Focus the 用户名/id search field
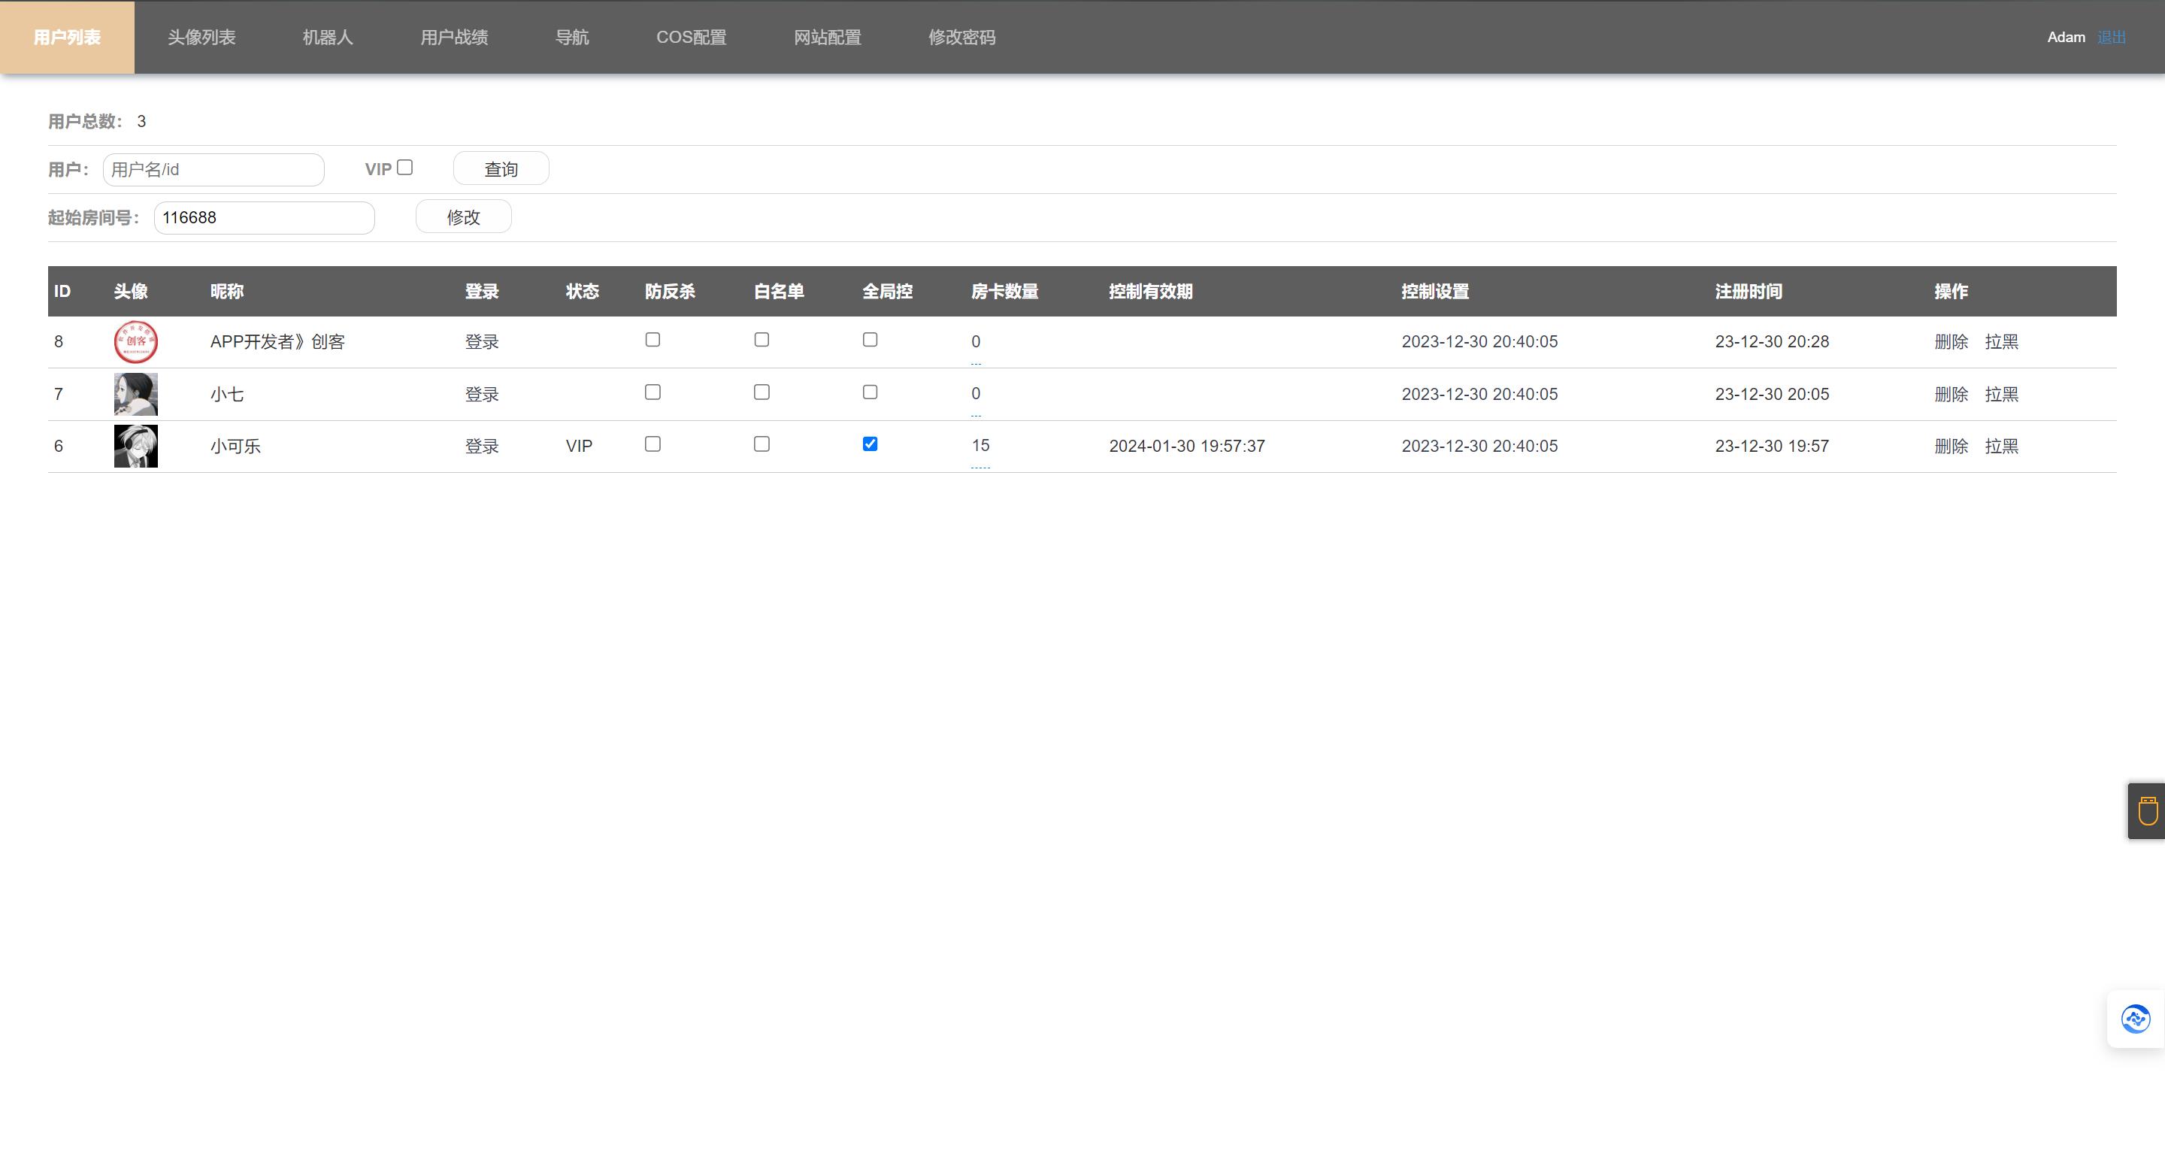The image size is (2165, 1163). pos(213,170)
